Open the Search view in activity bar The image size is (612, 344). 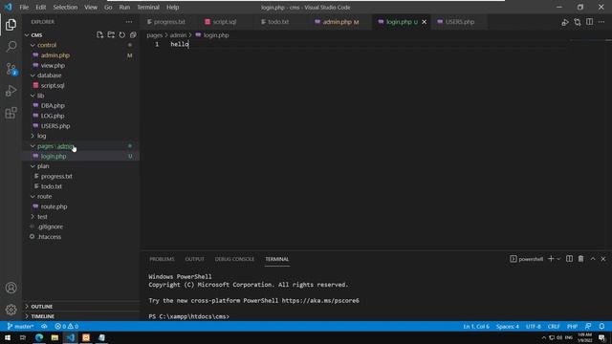click(11, 47)
